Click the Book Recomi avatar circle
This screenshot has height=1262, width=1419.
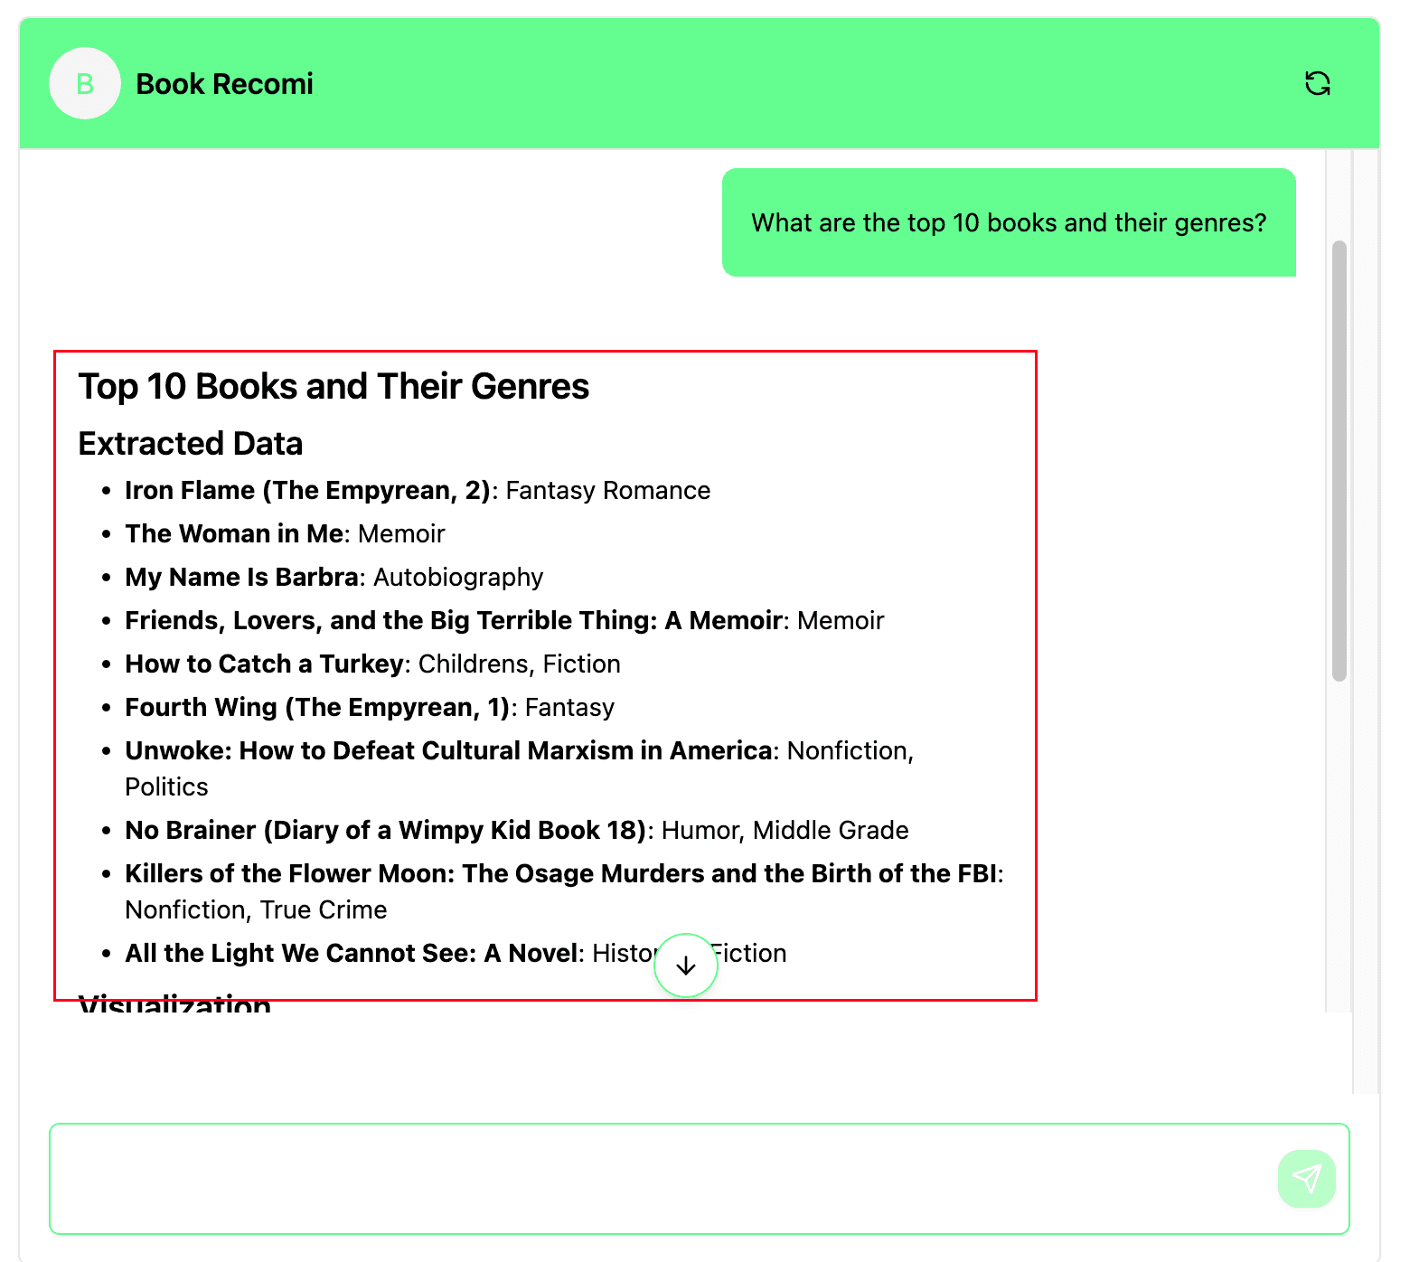85,83
